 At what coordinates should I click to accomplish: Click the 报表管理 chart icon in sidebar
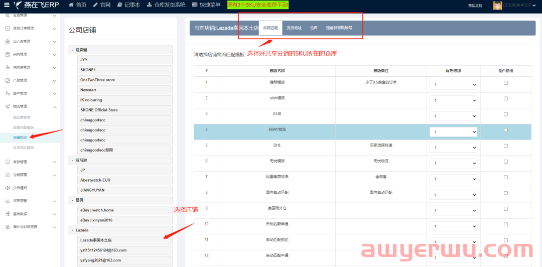8,201
